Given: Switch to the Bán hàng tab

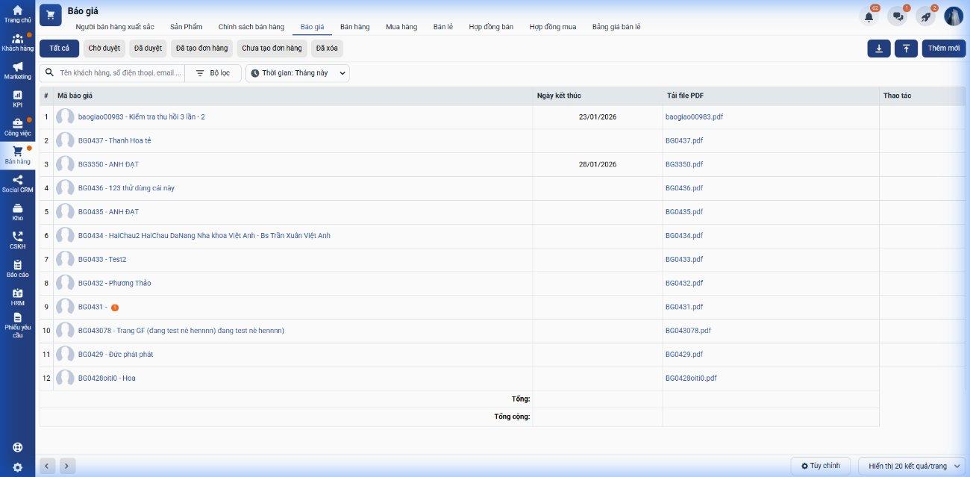Looking at the screenshot, I should 354,27.
